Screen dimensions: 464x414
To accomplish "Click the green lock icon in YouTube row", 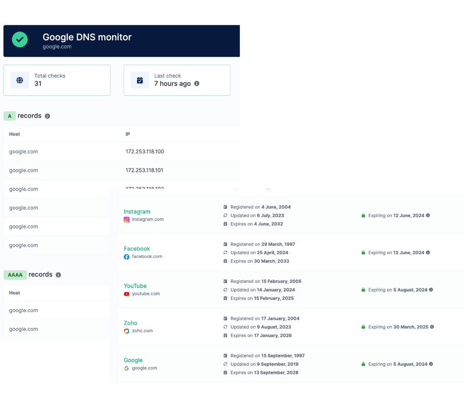I will pos(363,290).
